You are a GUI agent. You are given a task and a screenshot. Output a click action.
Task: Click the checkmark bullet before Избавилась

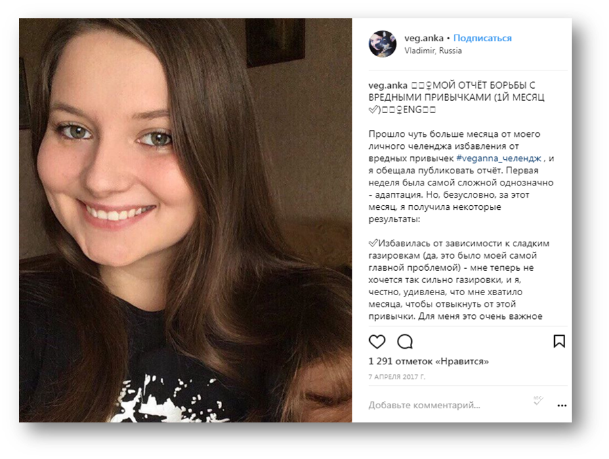(373, 243)
